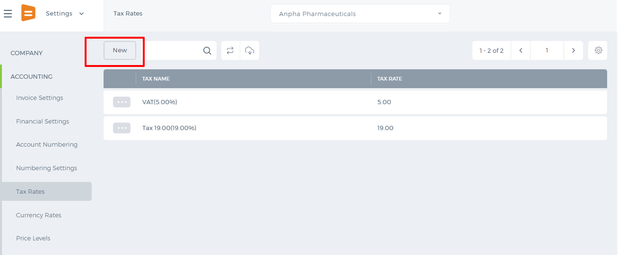This screenshot has width=618, height=255.
Task: Click the refresh arrows icon
Action: 230,50
